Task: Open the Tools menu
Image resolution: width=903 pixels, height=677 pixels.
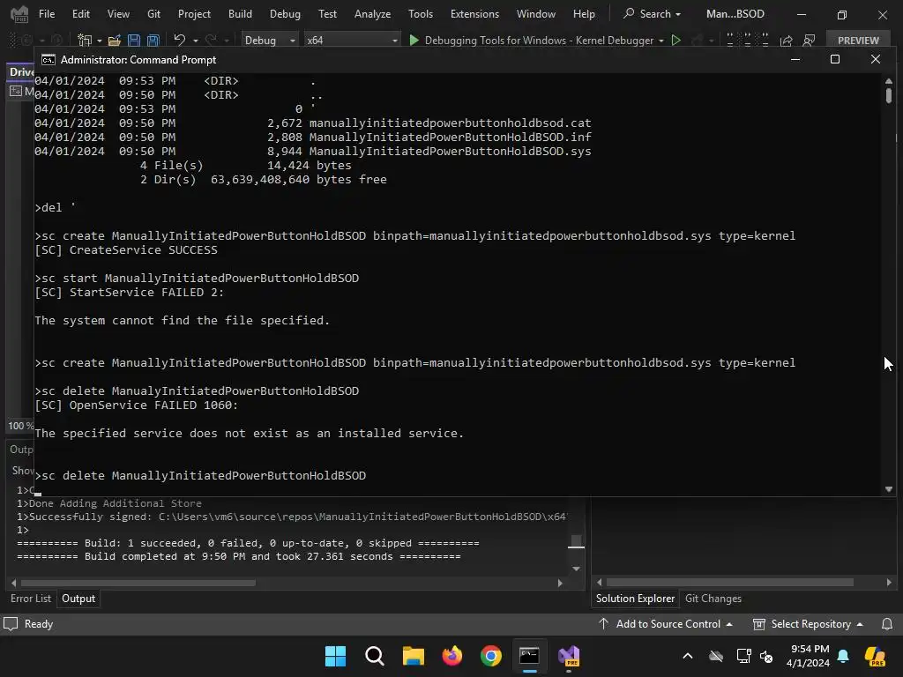Action: click(421, 14)
